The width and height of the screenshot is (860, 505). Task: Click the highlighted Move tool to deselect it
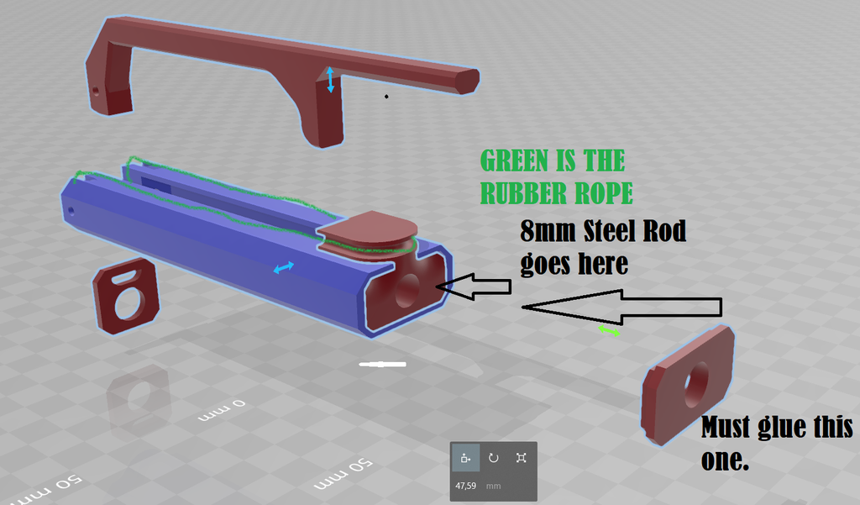pyautogui.click(x=464, y=458)
